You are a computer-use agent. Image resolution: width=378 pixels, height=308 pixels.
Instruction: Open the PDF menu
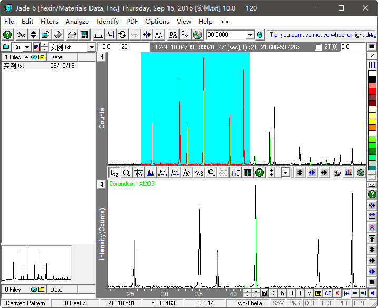(x=132, y=22)
